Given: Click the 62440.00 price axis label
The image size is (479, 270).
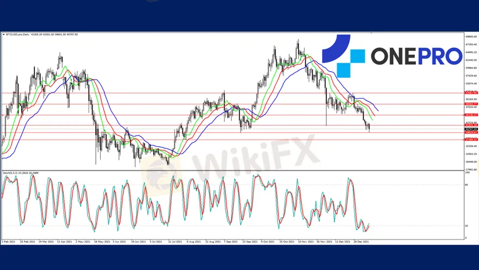Looking at the screenshot, I should coord(471,60).
